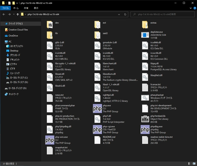Click the up-one-level arrow button

pos(17,14)
